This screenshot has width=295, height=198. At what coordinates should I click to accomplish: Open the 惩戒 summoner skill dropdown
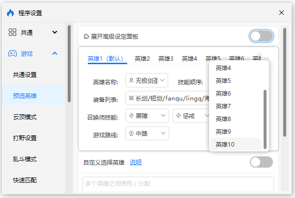tap(191, 116)
